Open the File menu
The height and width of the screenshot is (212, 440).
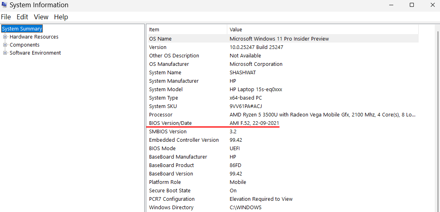click(x=6, y=17)
